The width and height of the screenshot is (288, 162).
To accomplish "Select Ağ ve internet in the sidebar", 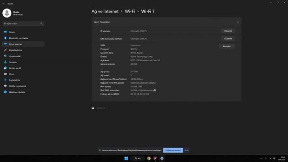I will (23, 44).
